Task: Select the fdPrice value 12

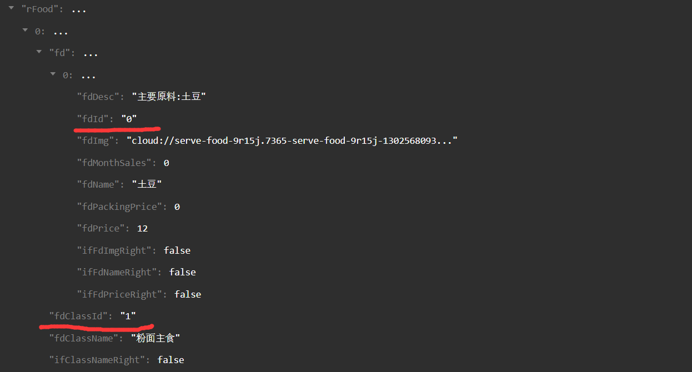Action: [142, 228]
